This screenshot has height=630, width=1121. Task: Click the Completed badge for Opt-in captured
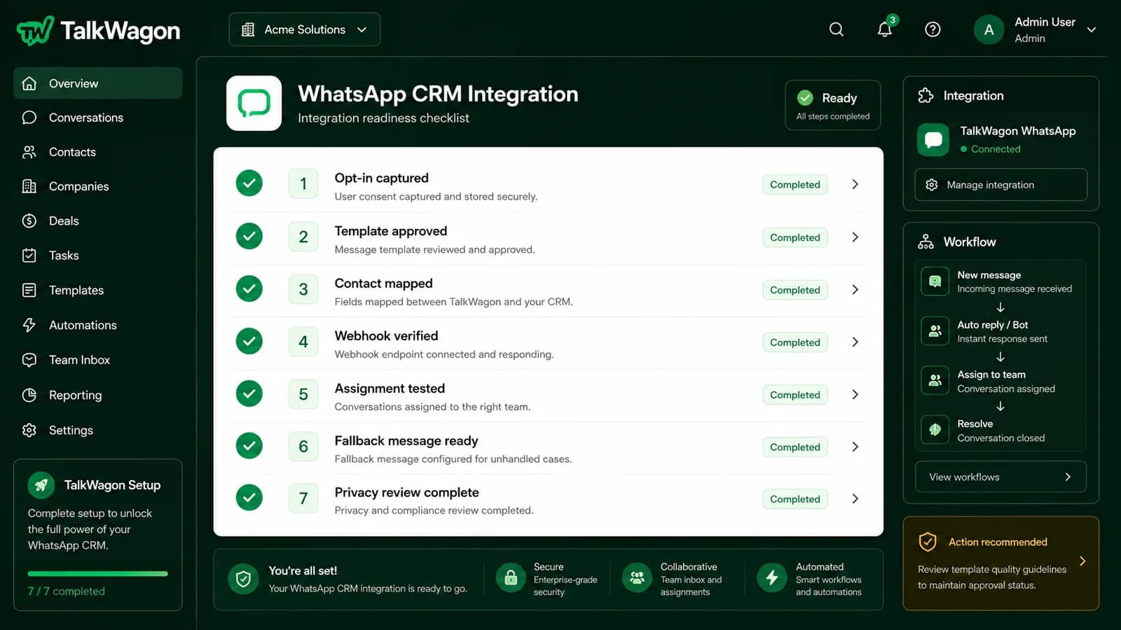tap(795, 184)
